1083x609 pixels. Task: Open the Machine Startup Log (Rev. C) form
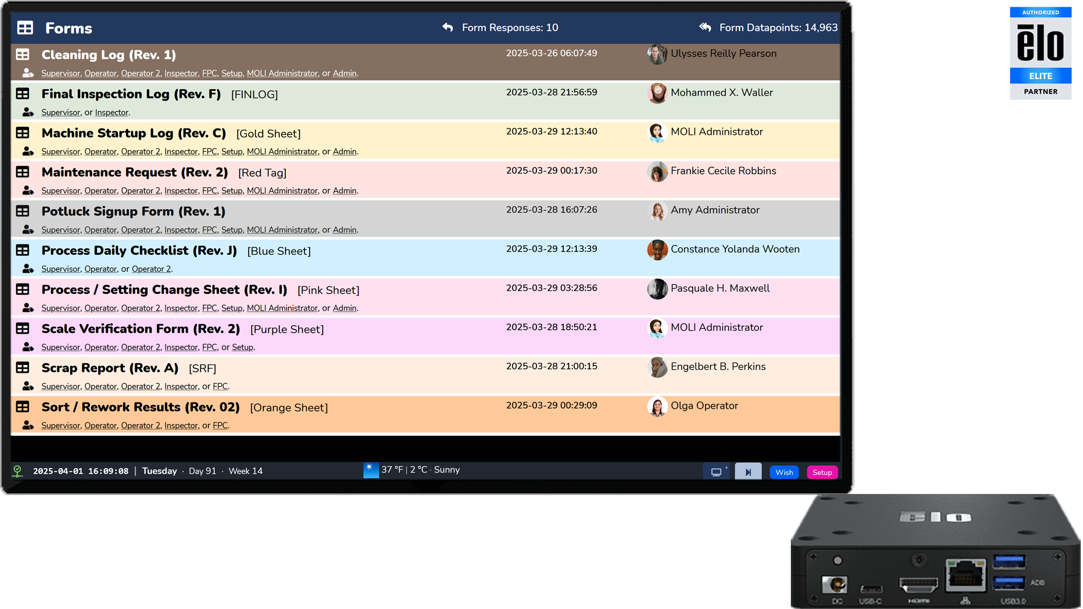coord(134,133)
